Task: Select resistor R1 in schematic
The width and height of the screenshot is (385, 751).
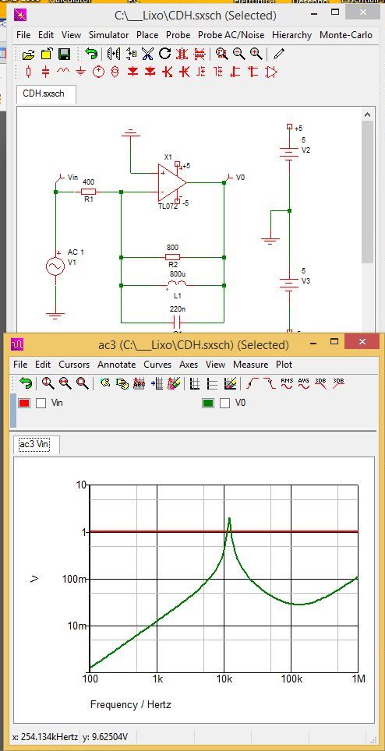Action: tap(89, 192)
